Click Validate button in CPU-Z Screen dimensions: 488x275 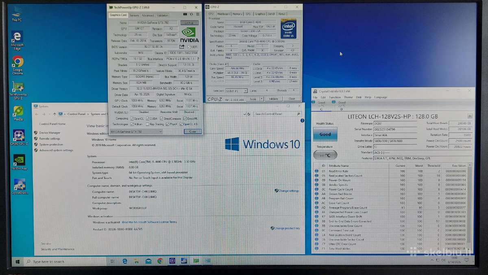click(274, 98)
